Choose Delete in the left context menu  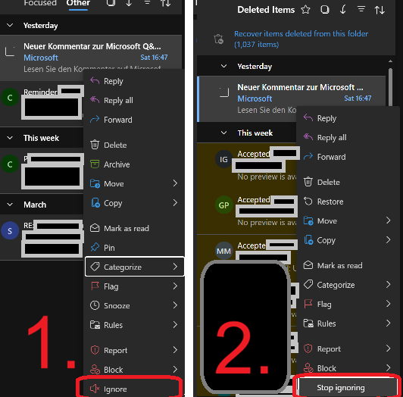[x=134, y=145]
